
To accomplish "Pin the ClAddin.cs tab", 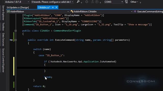I will (x=53, y=7).
